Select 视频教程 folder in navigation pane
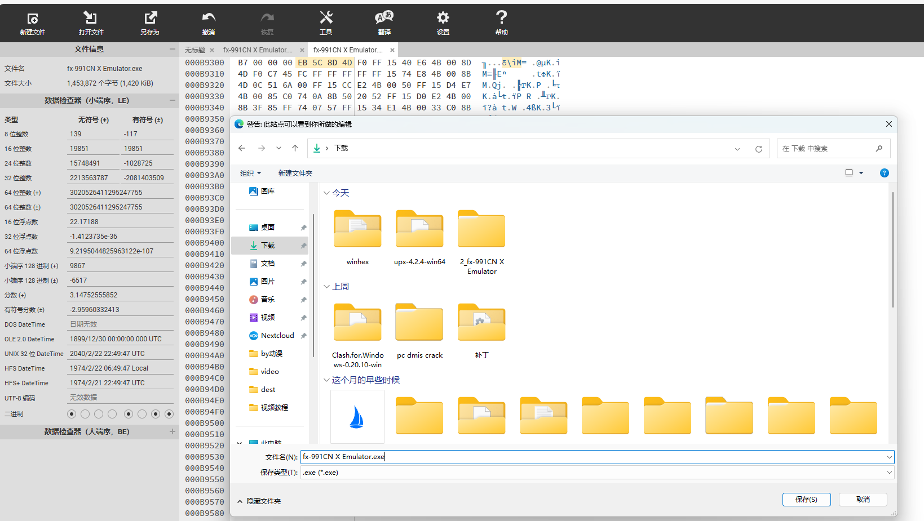 [x=269, y=408]
